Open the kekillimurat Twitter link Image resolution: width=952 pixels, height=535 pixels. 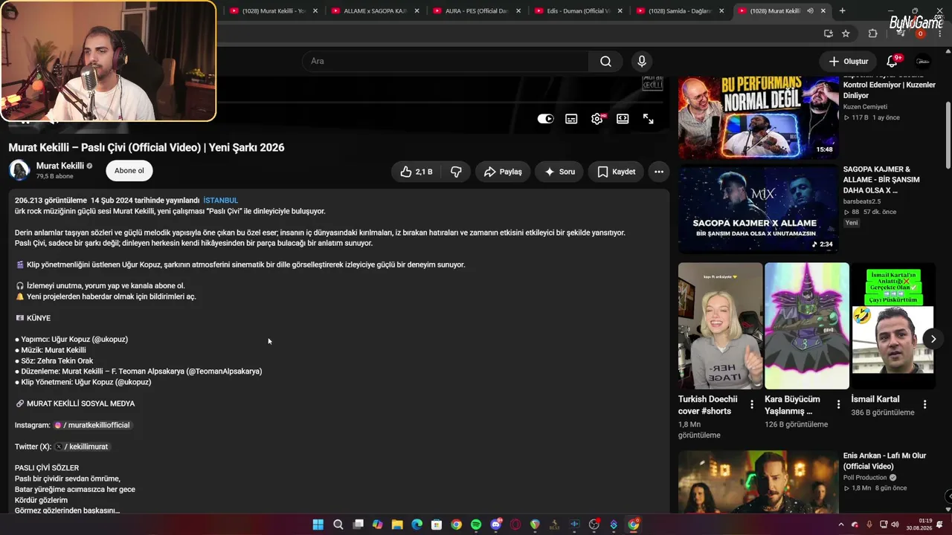(x=82, y=447)
